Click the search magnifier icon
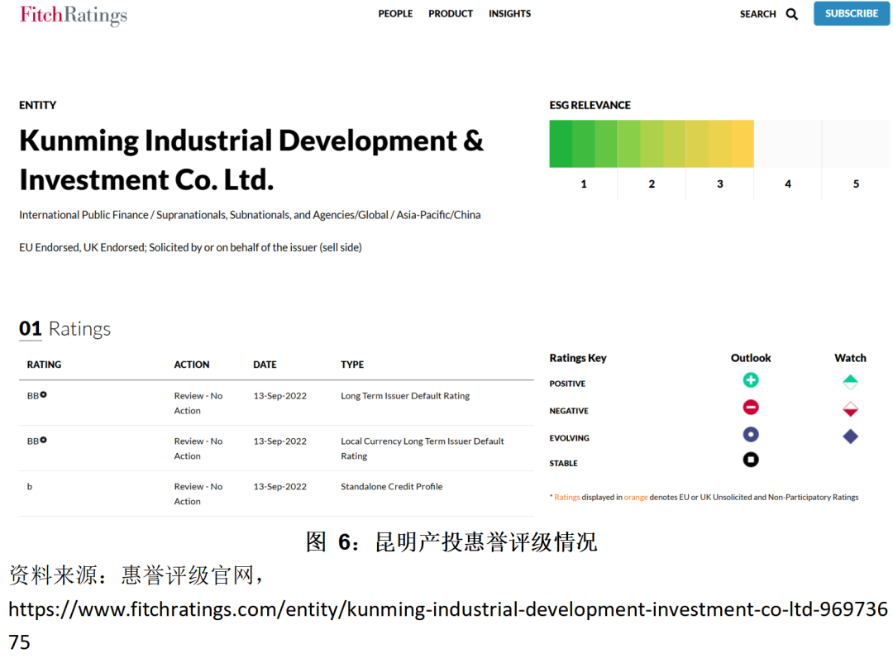The width and height of the screenshot is (893, 663). pyautogui.click(x=791, y=14)
